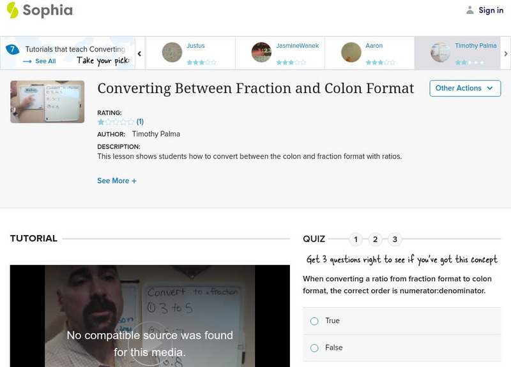Select Timothy Palma tutorial avatar
The image size is (511, 367).
point(440,52)
